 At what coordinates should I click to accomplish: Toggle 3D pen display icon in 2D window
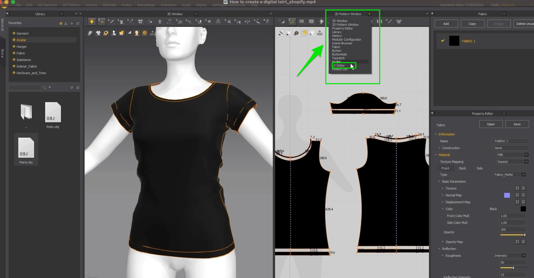point(281,33)
